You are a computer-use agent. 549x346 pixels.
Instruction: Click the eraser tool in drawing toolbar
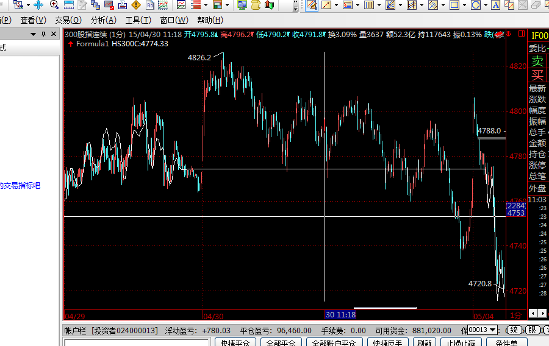pyautogui.click(x=536, y=5)
